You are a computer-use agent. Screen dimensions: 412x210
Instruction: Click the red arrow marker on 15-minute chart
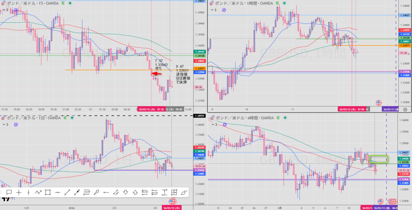pyautogui.click(x=157, y=73)
